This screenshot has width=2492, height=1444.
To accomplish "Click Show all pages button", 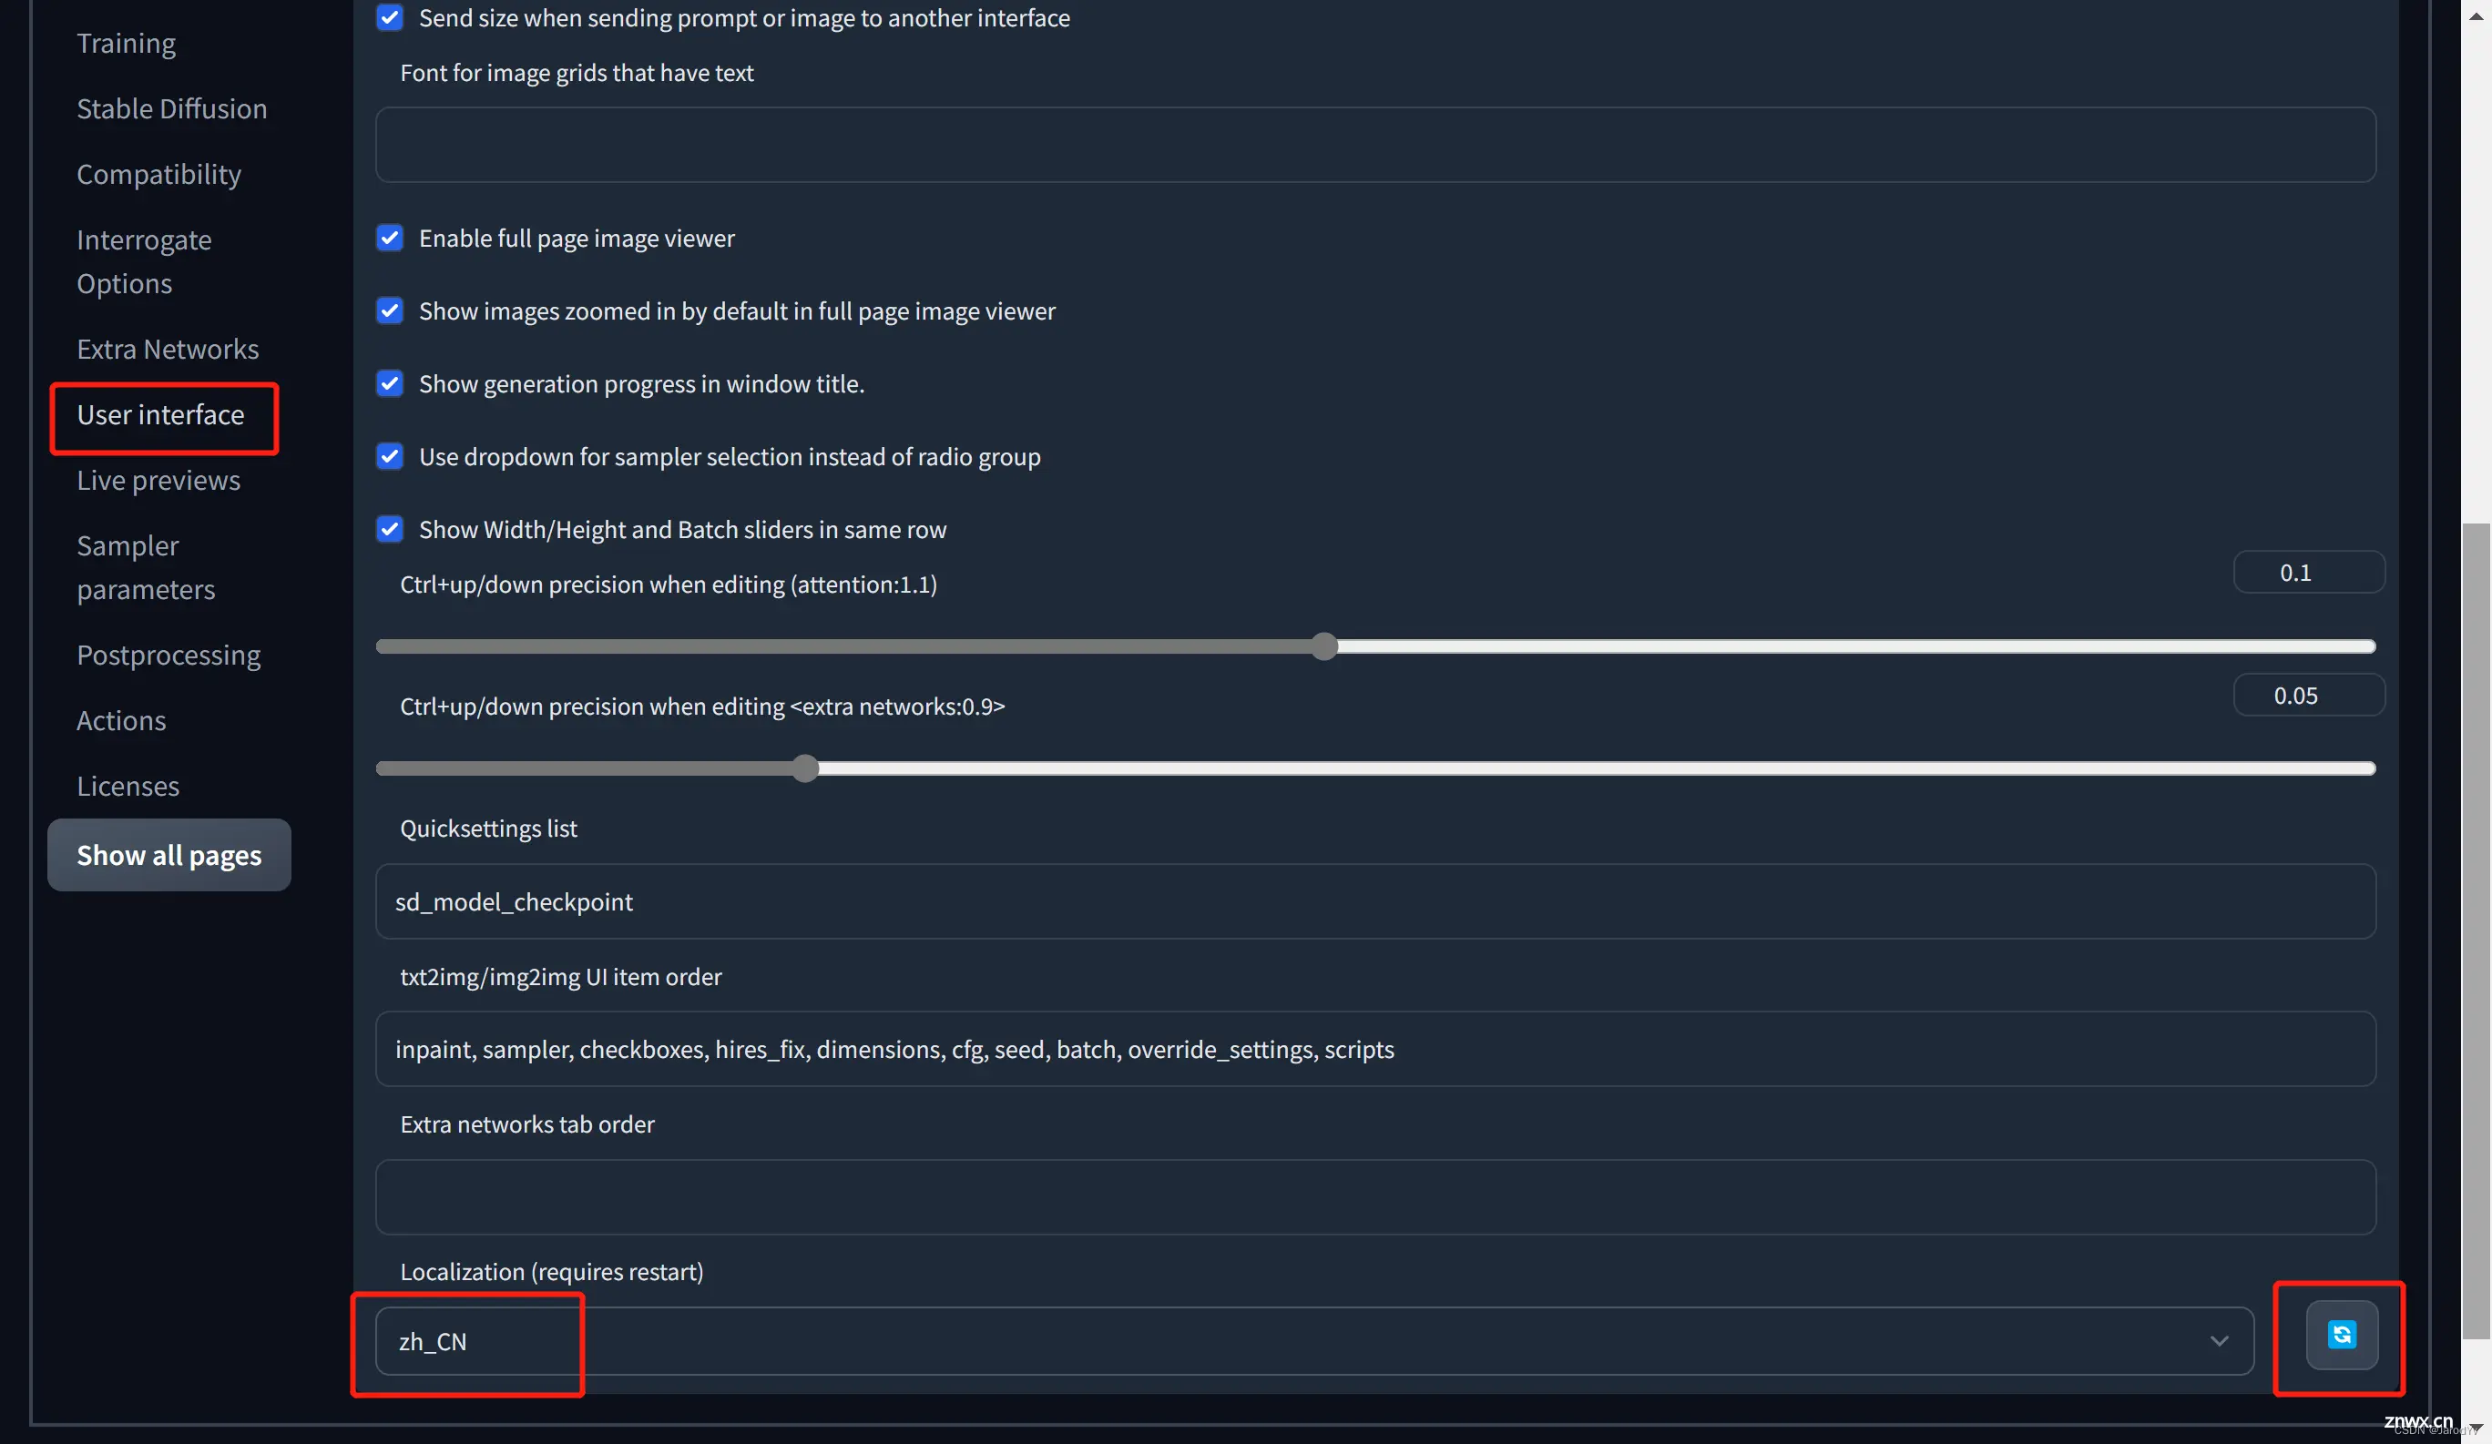I will [x=169, y=854].
